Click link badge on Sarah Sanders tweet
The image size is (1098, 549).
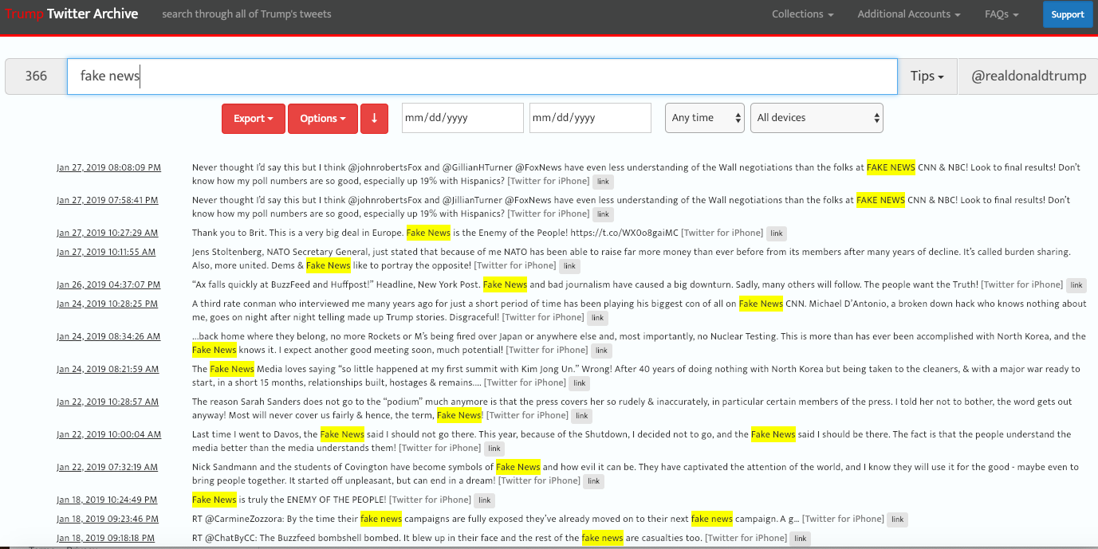[x=582, y=416]
